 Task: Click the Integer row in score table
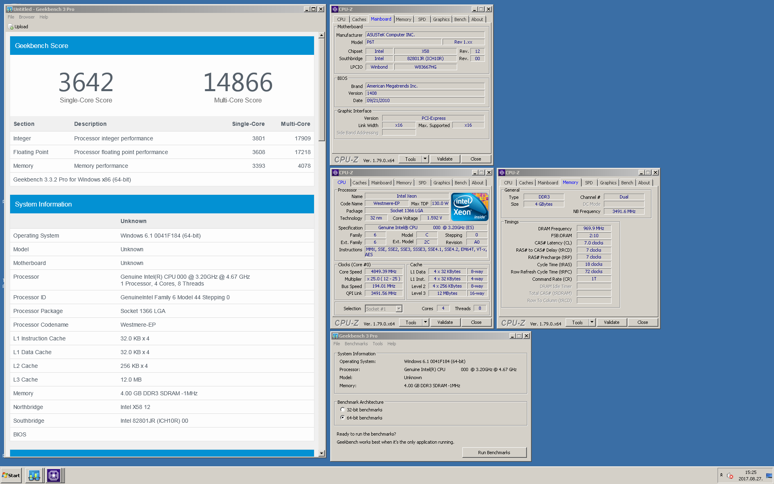click(162, 138)
